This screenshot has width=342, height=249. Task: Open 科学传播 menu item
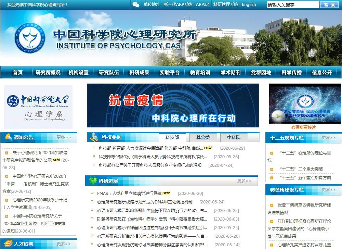point(291,73)
